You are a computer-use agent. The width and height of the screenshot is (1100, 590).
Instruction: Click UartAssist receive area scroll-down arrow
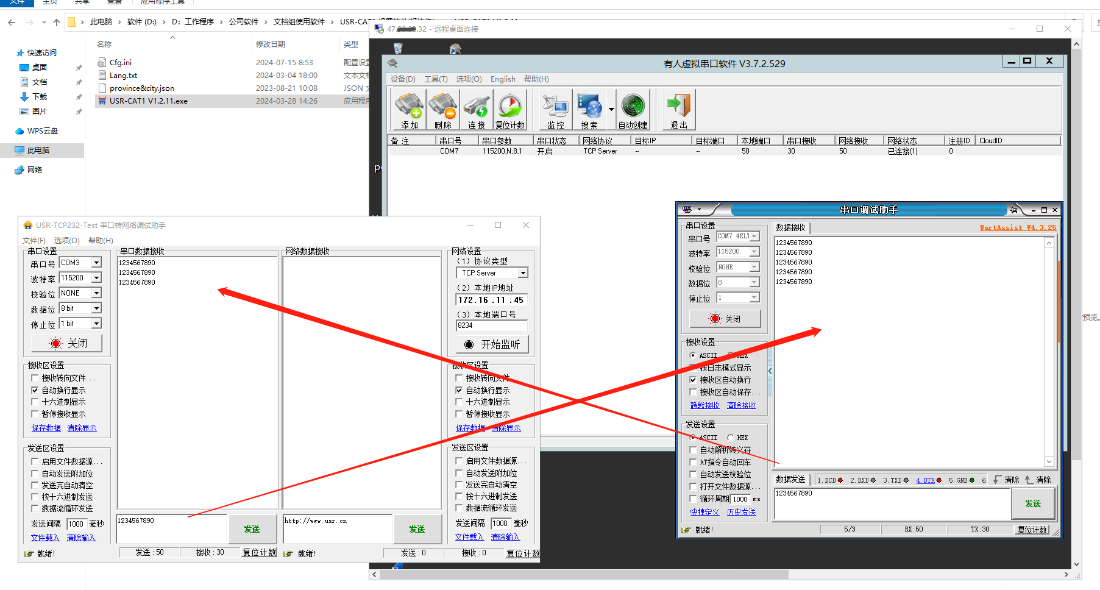click(1049, 462)
